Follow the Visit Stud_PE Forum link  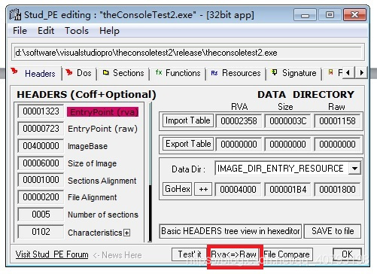pos(52,254)
